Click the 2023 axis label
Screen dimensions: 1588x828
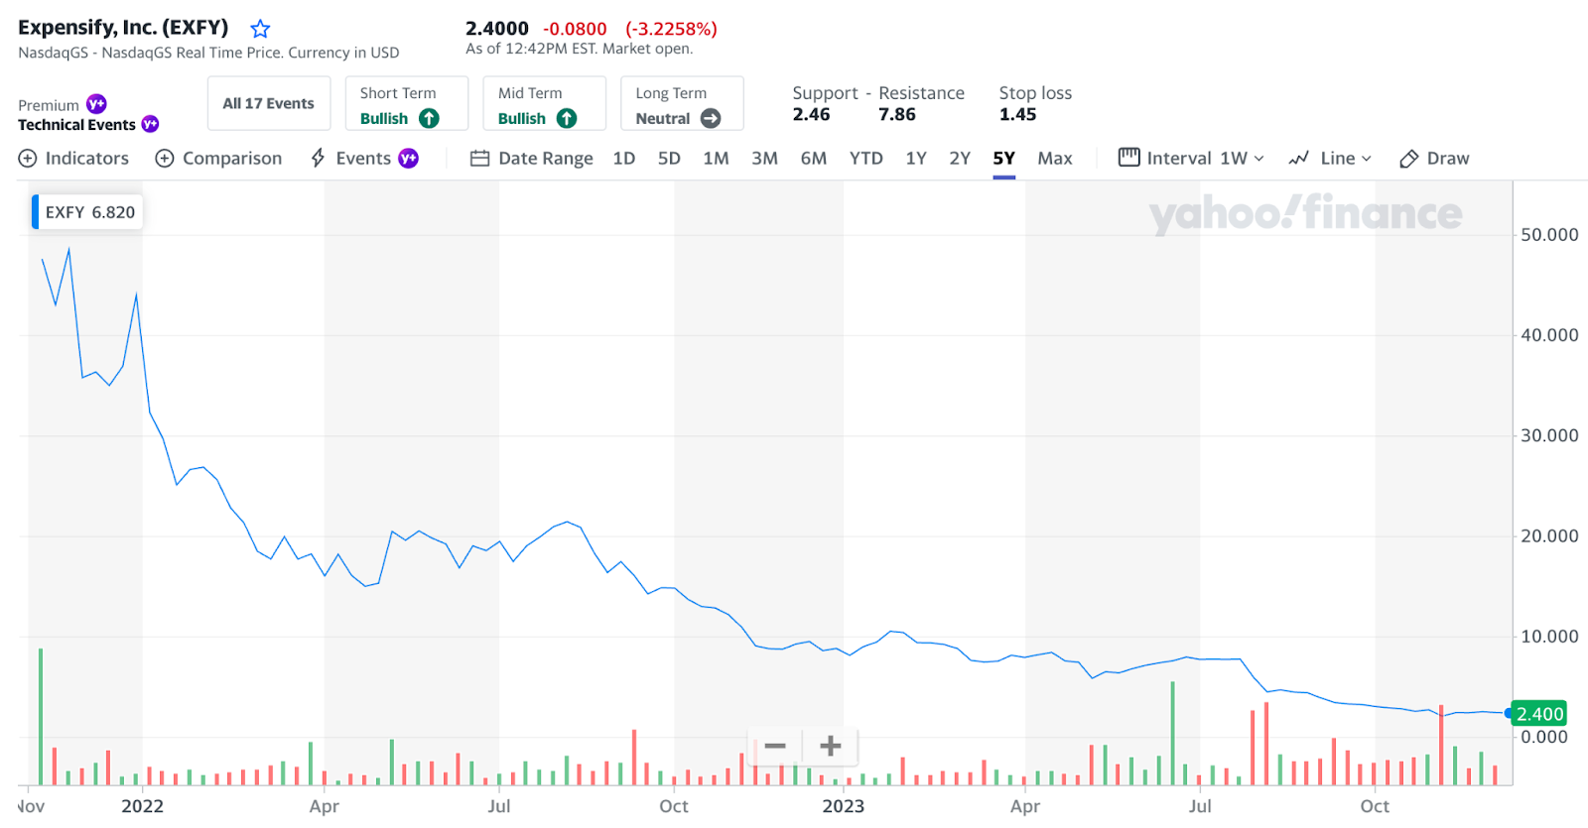(x=843, y=806)
